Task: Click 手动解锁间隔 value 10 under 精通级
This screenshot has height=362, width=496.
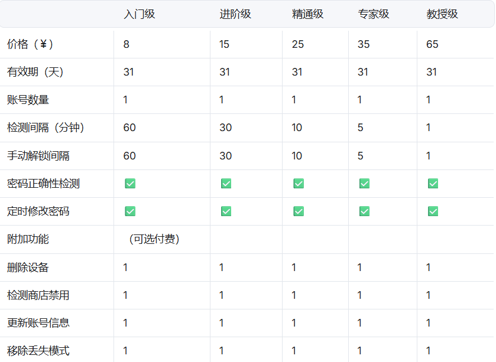Action: pos(297,156)
